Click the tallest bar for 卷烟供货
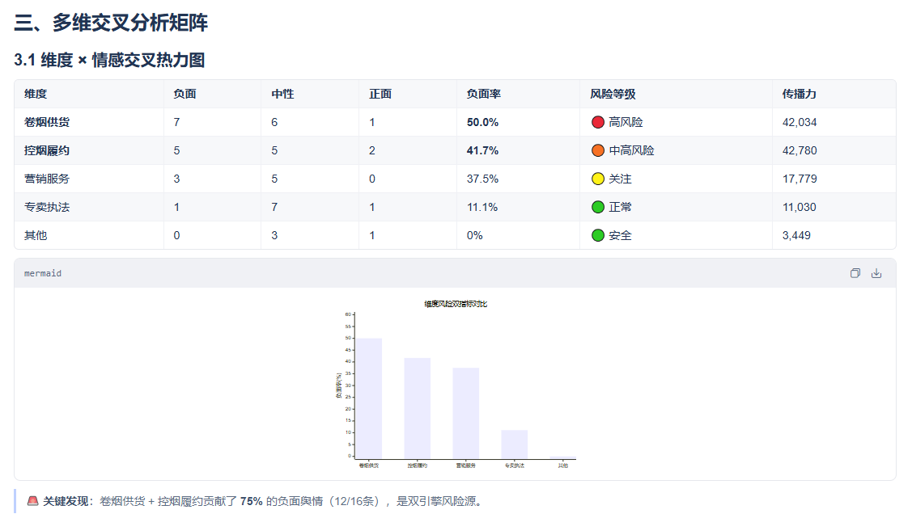Viewport: 912px width, 514px height. pos(369,398)
